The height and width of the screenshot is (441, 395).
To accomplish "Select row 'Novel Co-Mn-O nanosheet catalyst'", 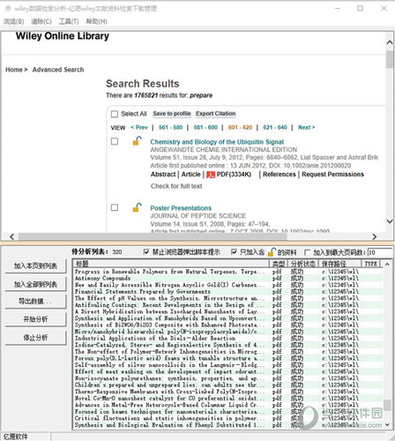I will click(227, 398).
